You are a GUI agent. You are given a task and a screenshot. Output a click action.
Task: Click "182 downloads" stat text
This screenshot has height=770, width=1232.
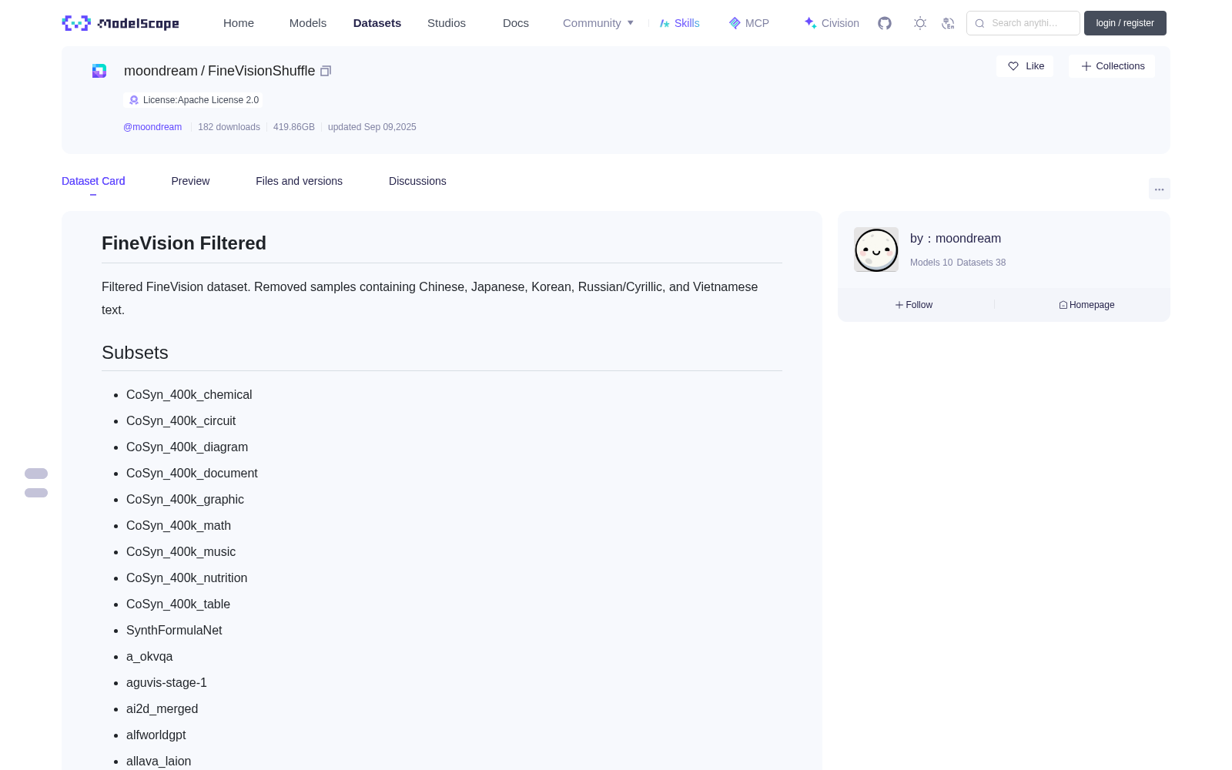coord(229,127)
